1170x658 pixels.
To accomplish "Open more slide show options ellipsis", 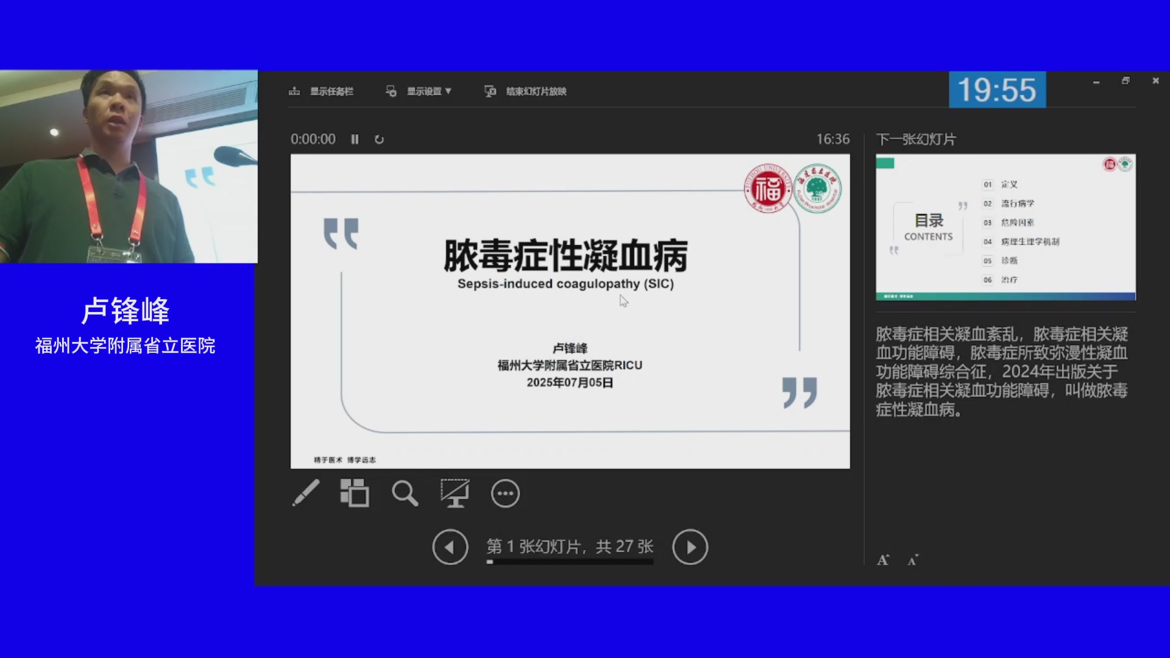I will [505, 493].
